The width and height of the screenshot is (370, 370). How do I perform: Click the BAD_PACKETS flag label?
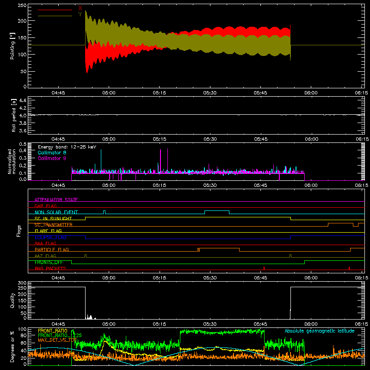point(50,268)
